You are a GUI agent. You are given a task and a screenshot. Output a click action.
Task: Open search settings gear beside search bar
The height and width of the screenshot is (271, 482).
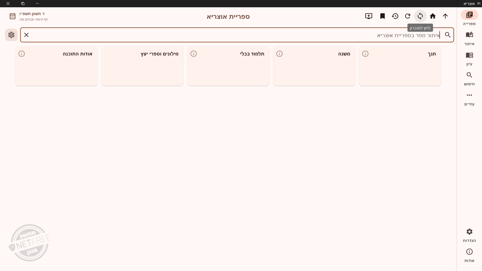point(11,35)
